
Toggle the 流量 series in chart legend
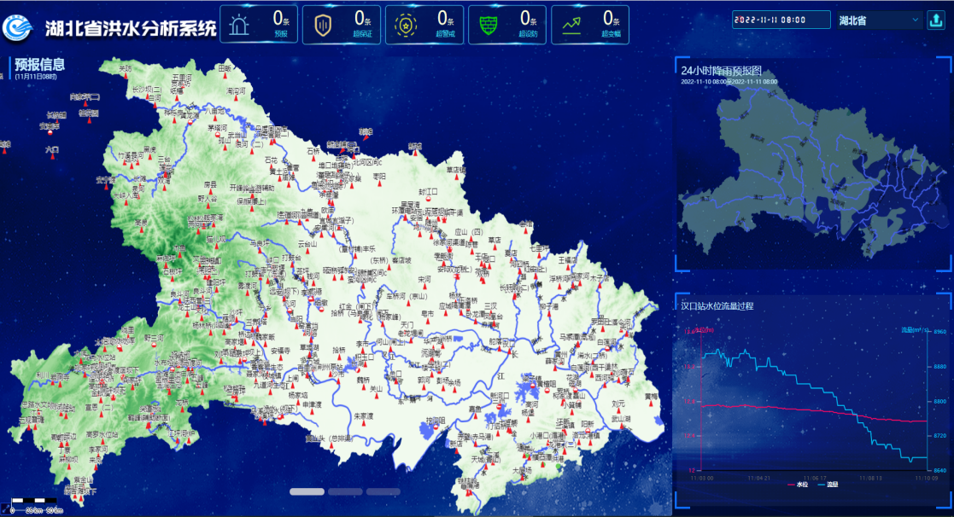point(827,484)
